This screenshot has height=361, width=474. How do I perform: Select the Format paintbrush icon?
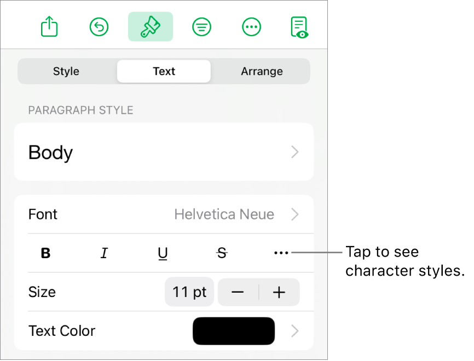(x=150, y=27)
